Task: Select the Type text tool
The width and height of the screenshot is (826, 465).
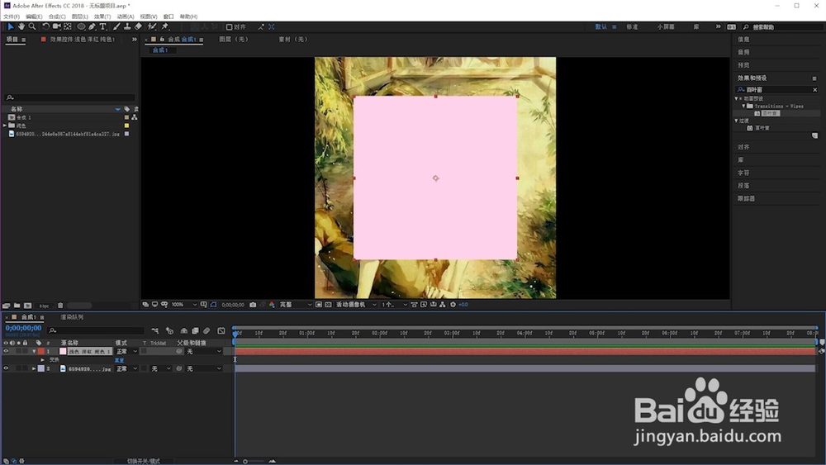Action: pyautogui.click(x=102, y=26)
